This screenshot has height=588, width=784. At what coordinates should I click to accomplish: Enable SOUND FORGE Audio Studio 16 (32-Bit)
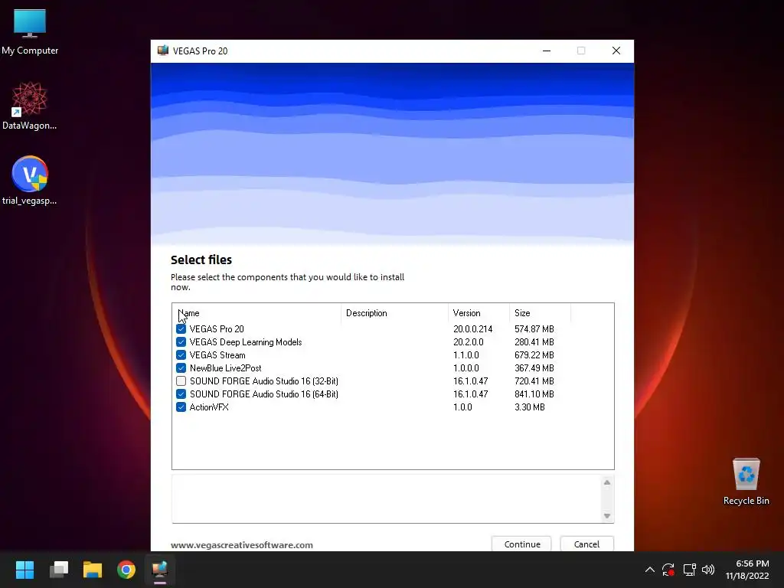tap(181, 381)
